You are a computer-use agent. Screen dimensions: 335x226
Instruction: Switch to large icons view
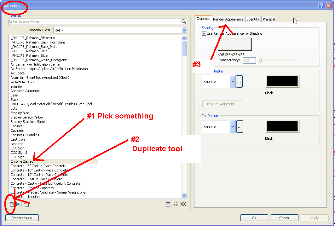coord(183,204)
